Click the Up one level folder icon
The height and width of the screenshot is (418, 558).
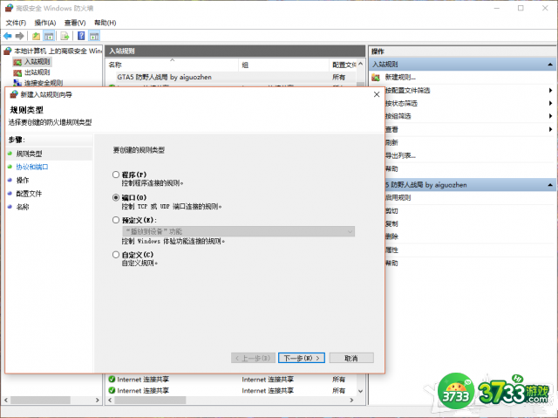pos(36,36)
